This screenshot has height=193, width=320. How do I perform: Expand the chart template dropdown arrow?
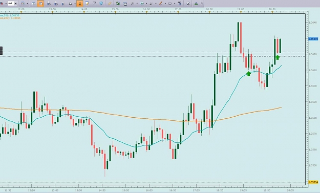pos(146,4)
